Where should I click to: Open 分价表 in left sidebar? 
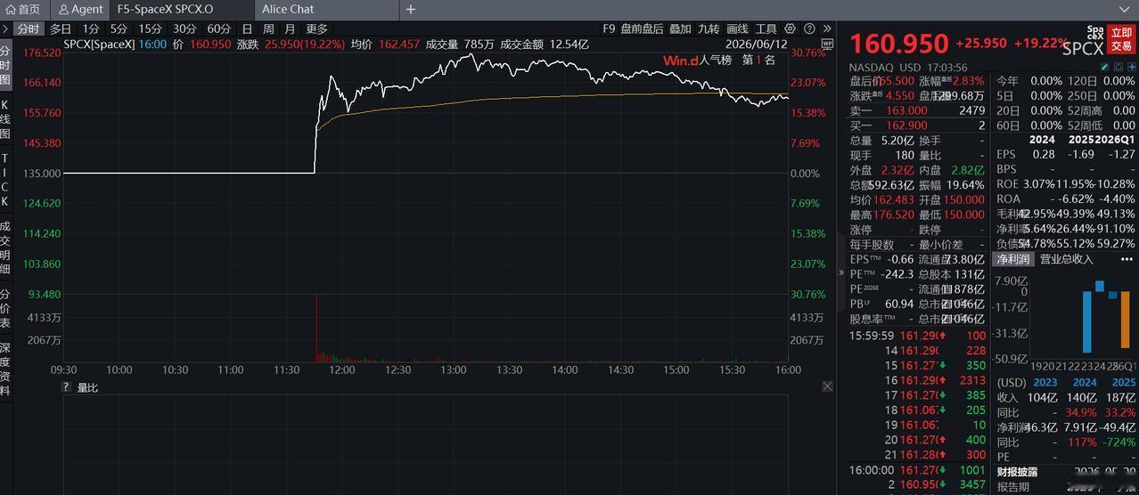point(5,307)
